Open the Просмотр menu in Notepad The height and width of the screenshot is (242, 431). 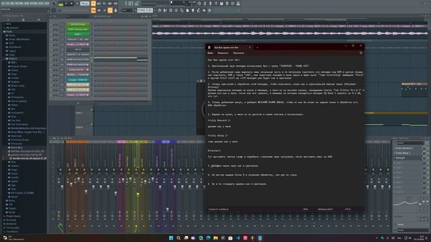[x=238, y=53]
